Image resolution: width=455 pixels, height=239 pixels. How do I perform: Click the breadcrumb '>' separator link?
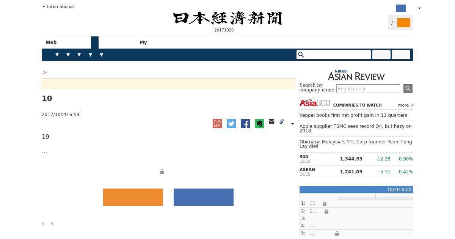pos(45,72)
